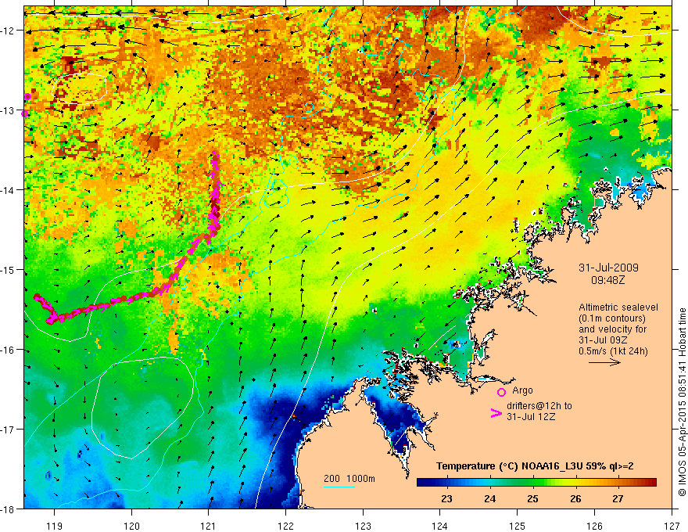
Task: Click 'drifters@12h to' legend label
Action: [x=539, y=406]
